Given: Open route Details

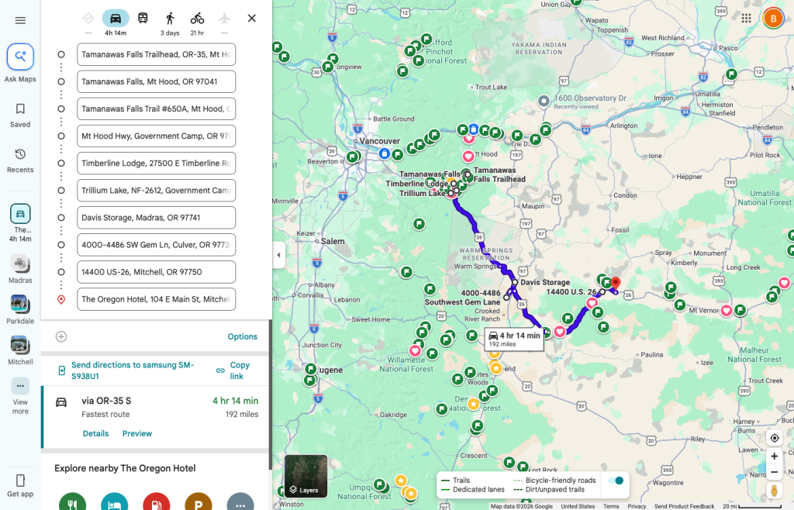Looking at the screenshot, I should coord(95,433).
